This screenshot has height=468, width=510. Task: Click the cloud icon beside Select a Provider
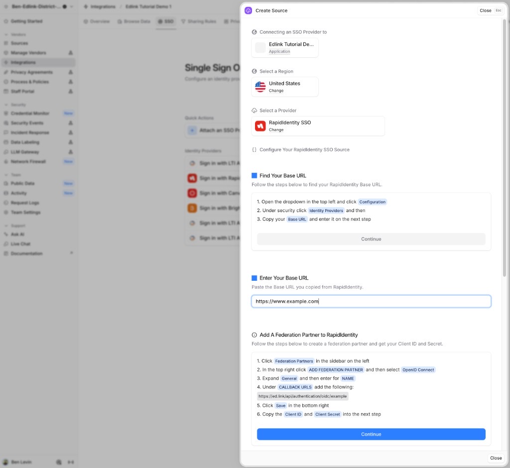pyautogui.click(x=255, y=111)
